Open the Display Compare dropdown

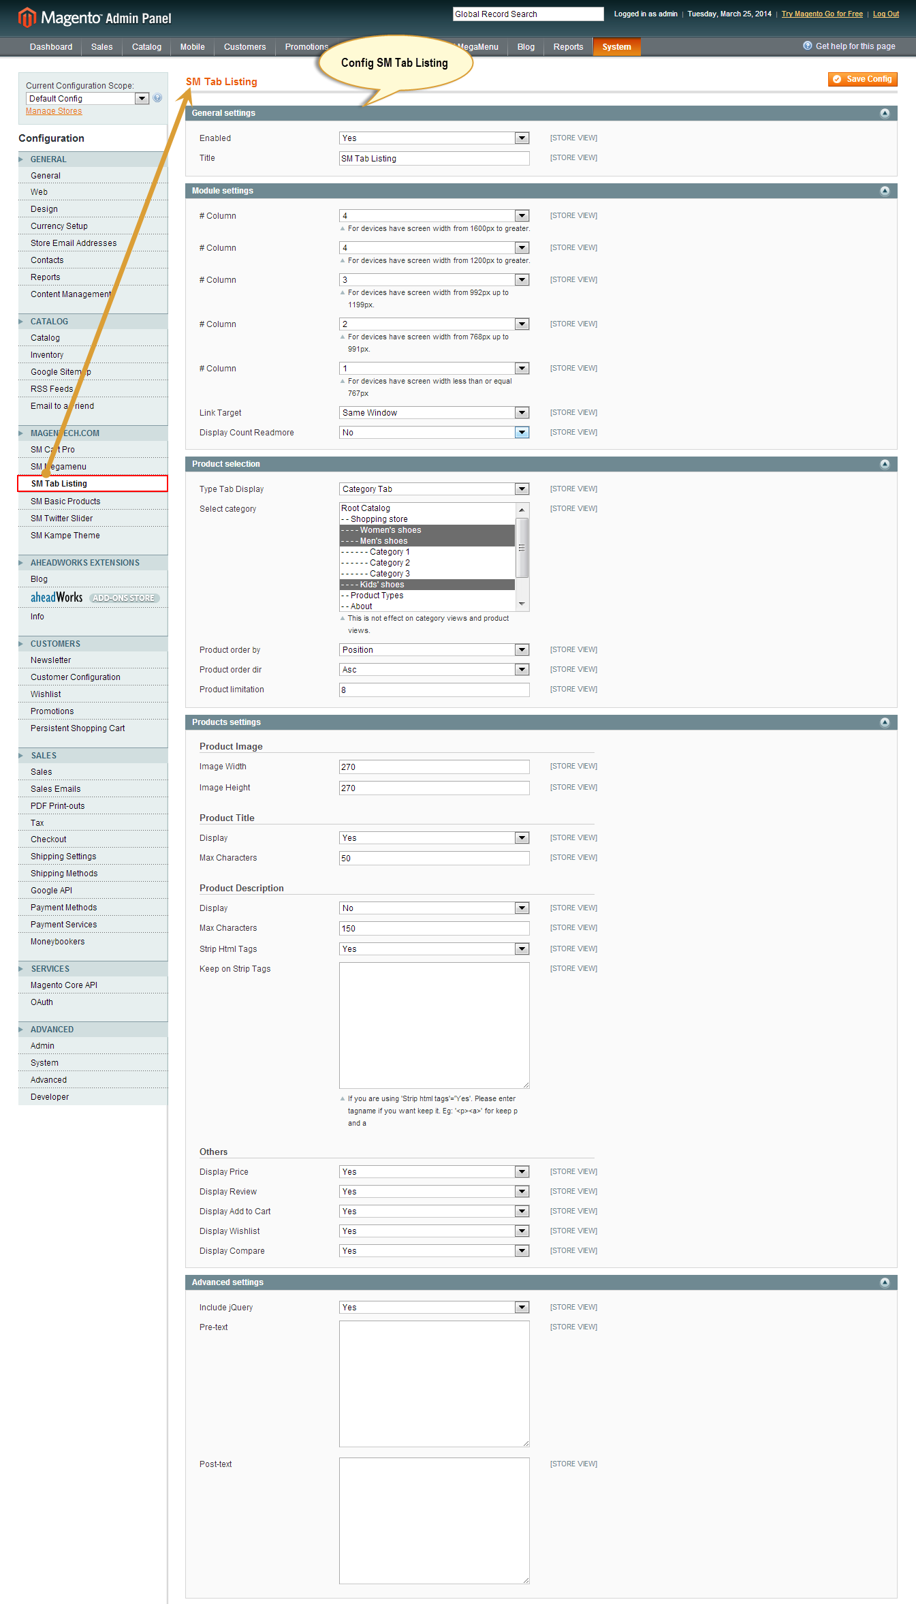(434, 1251)
